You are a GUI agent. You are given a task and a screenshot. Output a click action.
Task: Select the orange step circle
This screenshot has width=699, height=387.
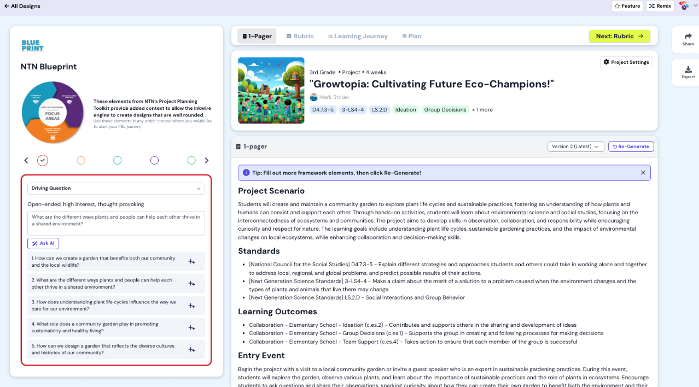click(81, 160)
